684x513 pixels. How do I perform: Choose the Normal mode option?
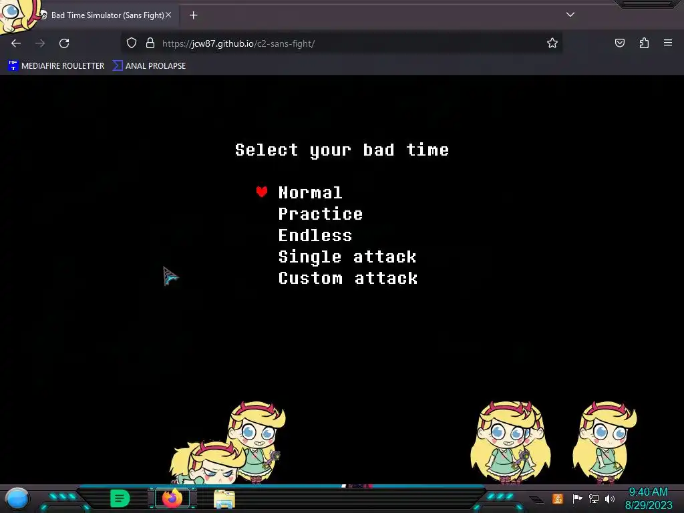(x=310, y=192)
